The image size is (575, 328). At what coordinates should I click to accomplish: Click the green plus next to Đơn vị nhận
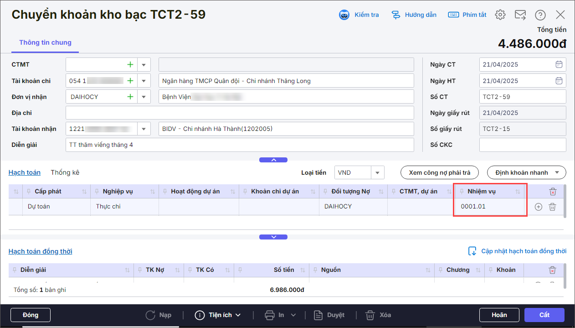(x=130, y=97)
